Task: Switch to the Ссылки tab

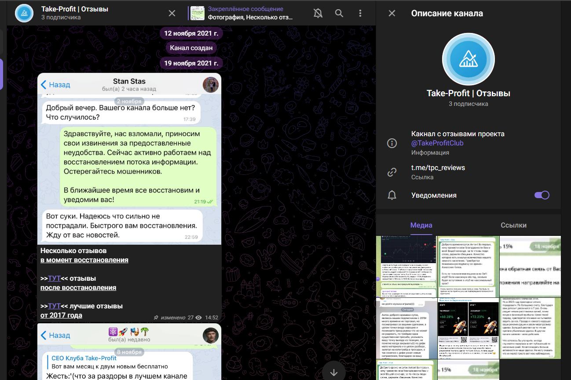Action: [x=513, y=225]
